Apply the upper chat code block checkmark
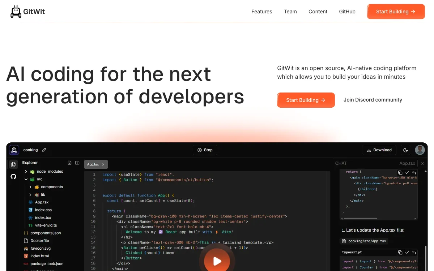 pyautogui.click(x=407, y=173)
